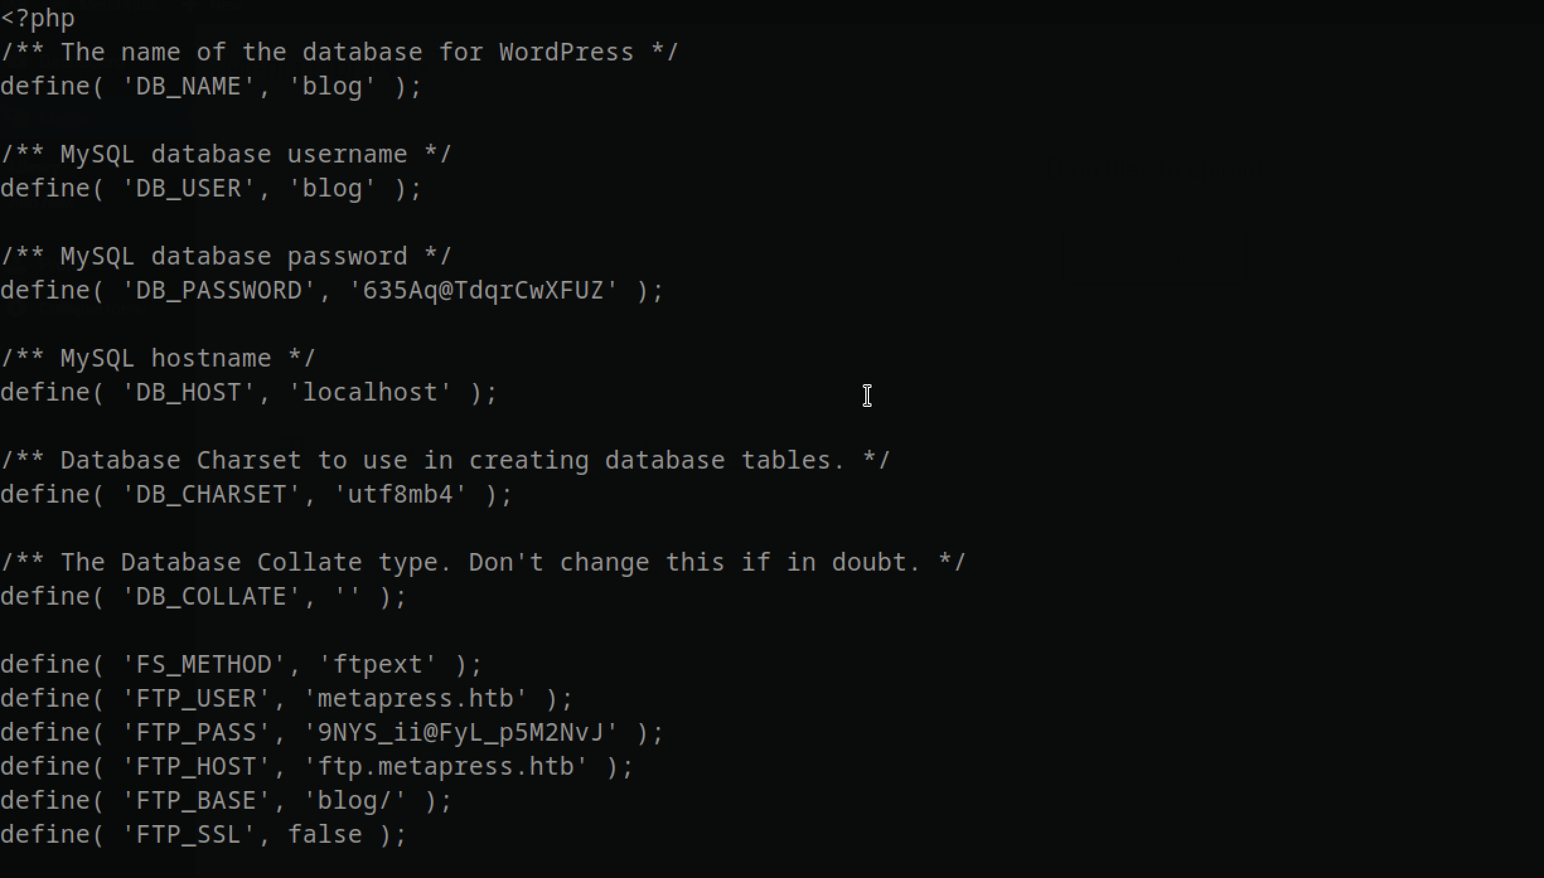Click the DB_PASSWORD constant name
The image size is (1544, 878).
[219, 290]
